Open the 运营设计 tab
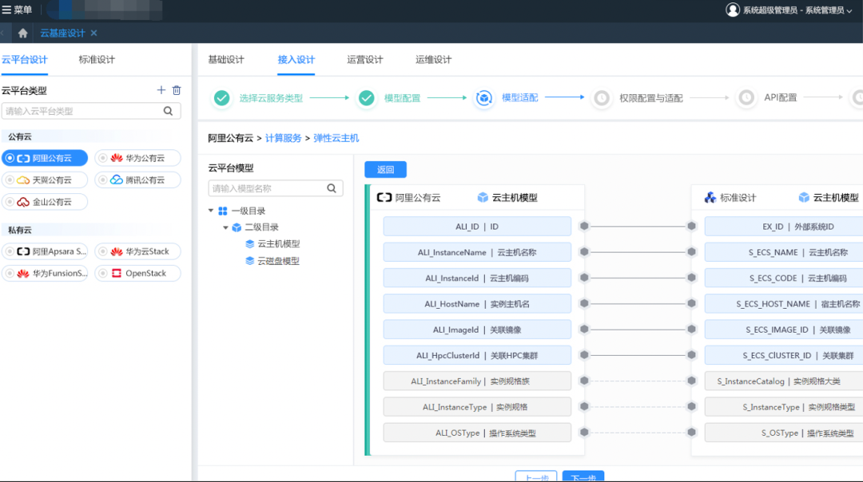The image size is (863, 482). (365, 59)
